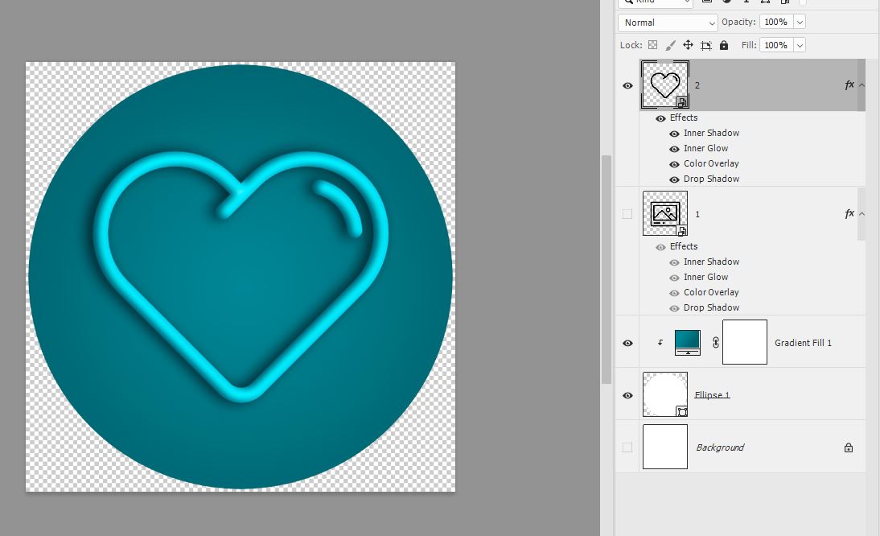Click the Ellipse 1 layer thumbnail
This screenshot has width=880, height=536.
click(664, 394)
